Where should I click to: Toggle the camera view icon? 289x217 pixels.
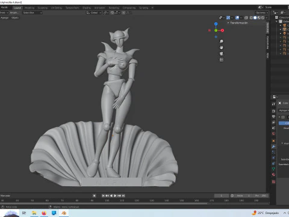[222, 54]
